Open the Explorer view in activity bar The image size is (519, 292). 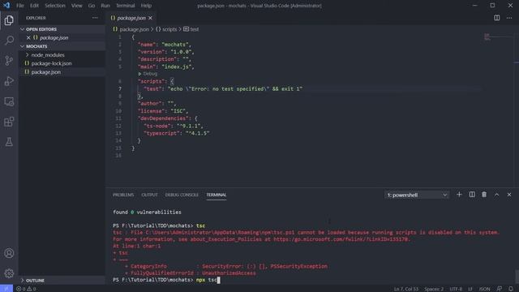pyautogui.click(x=9, y=20)
